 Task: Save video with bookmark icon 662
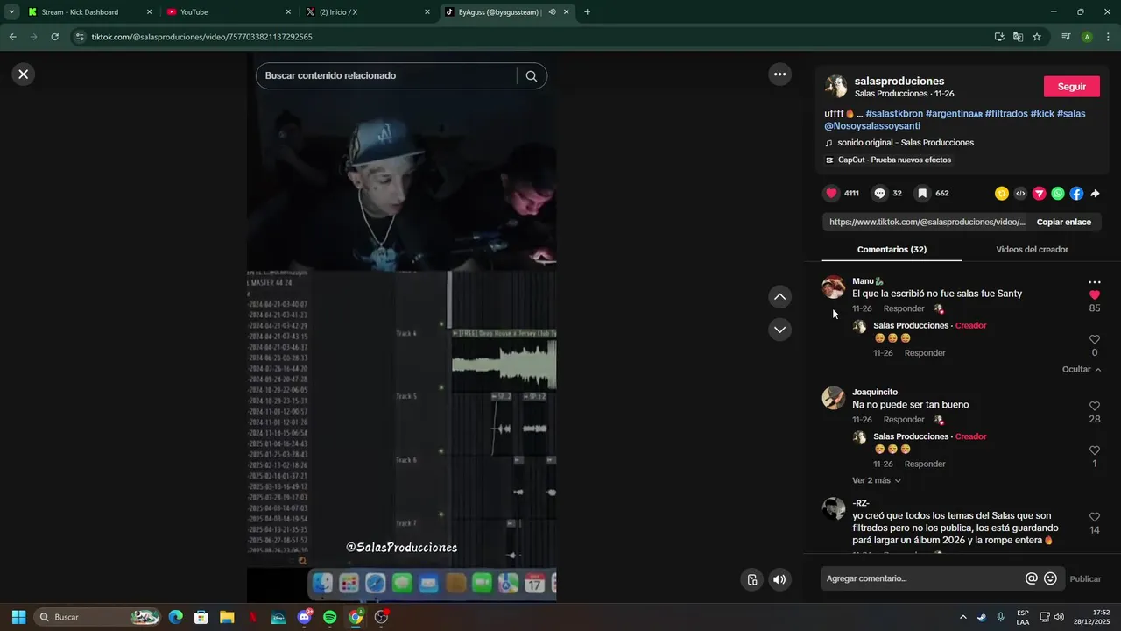tap(922, 194)
